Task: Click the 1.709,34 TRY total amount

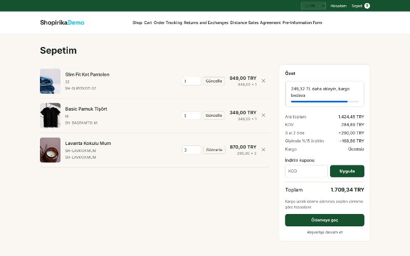Action: click(347, 189)
